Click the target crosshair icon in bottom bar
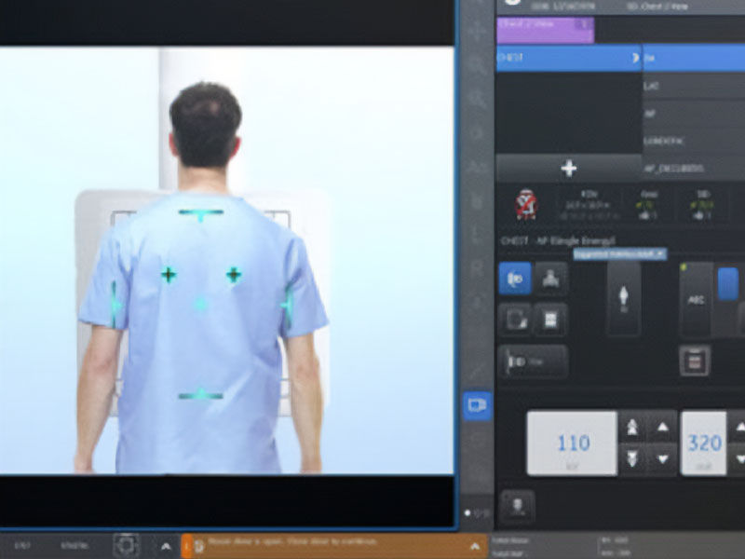Screen dimensions: 745x559 point(127,545)
